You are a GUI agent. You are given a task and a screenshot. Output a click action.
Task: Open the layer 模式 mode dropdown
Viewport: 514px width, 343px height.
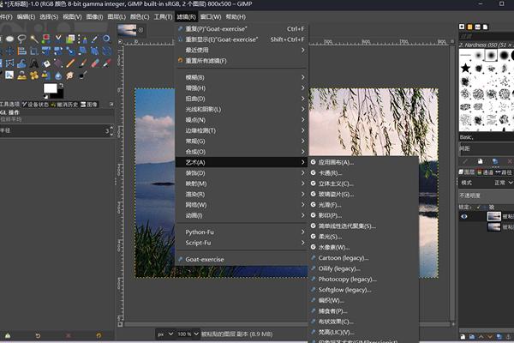point(500,183)
